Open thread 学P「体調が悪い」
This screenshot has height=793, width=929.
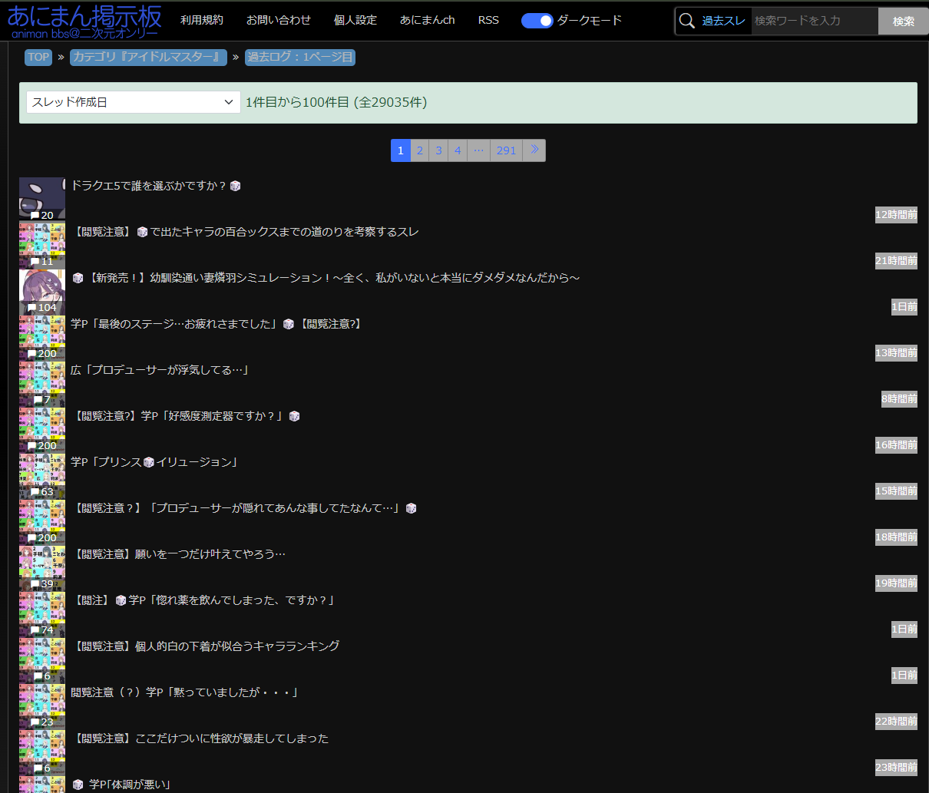point(121,785)
